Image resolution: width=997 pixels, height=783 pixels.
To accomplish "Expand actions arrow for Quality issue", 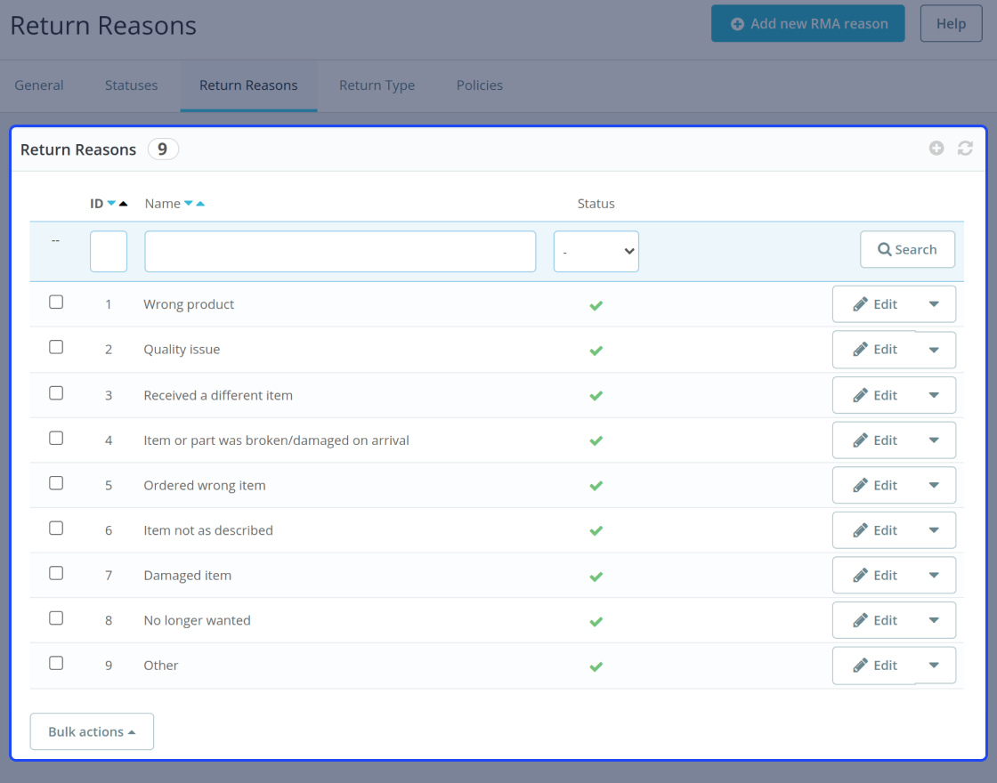I will (x=934, y=350).
